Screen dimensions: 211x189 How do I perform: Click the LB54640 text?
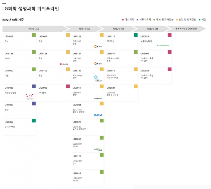[x=77, y=127]
